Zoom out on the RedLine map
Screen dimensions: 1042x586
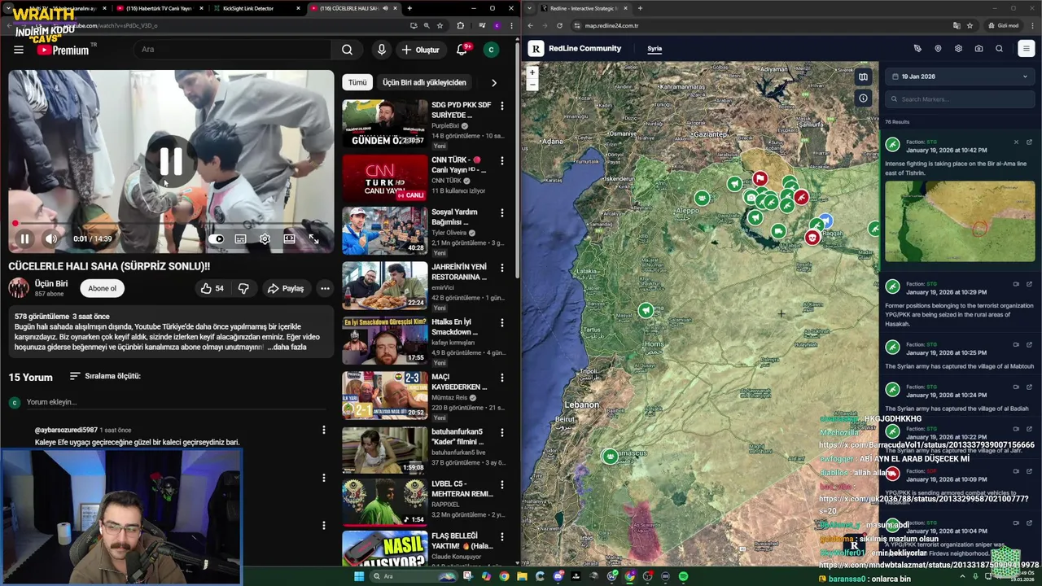click(532, 83)
